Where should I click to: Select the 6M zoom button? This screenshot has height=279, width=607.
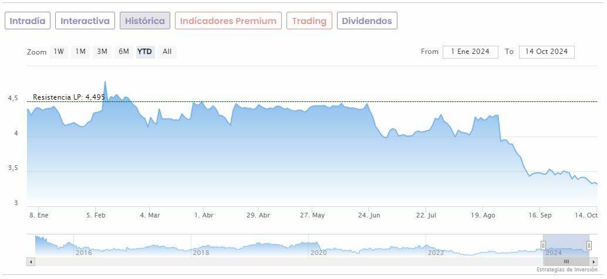[123, 52]
